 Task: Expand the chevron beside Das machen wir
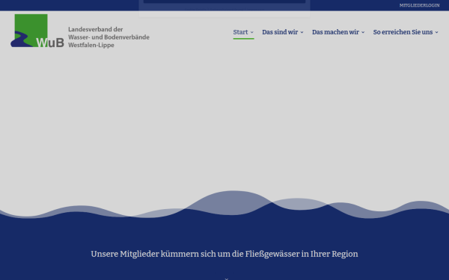363,32
